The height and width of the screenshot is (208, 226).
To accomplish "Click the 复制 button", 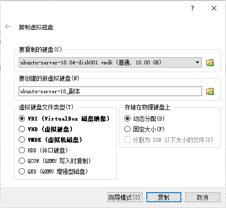I will [164, 197].
